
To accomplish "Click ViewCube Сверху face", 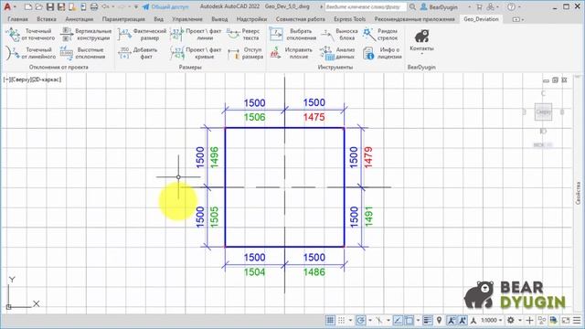I will (x=543, y=111).
